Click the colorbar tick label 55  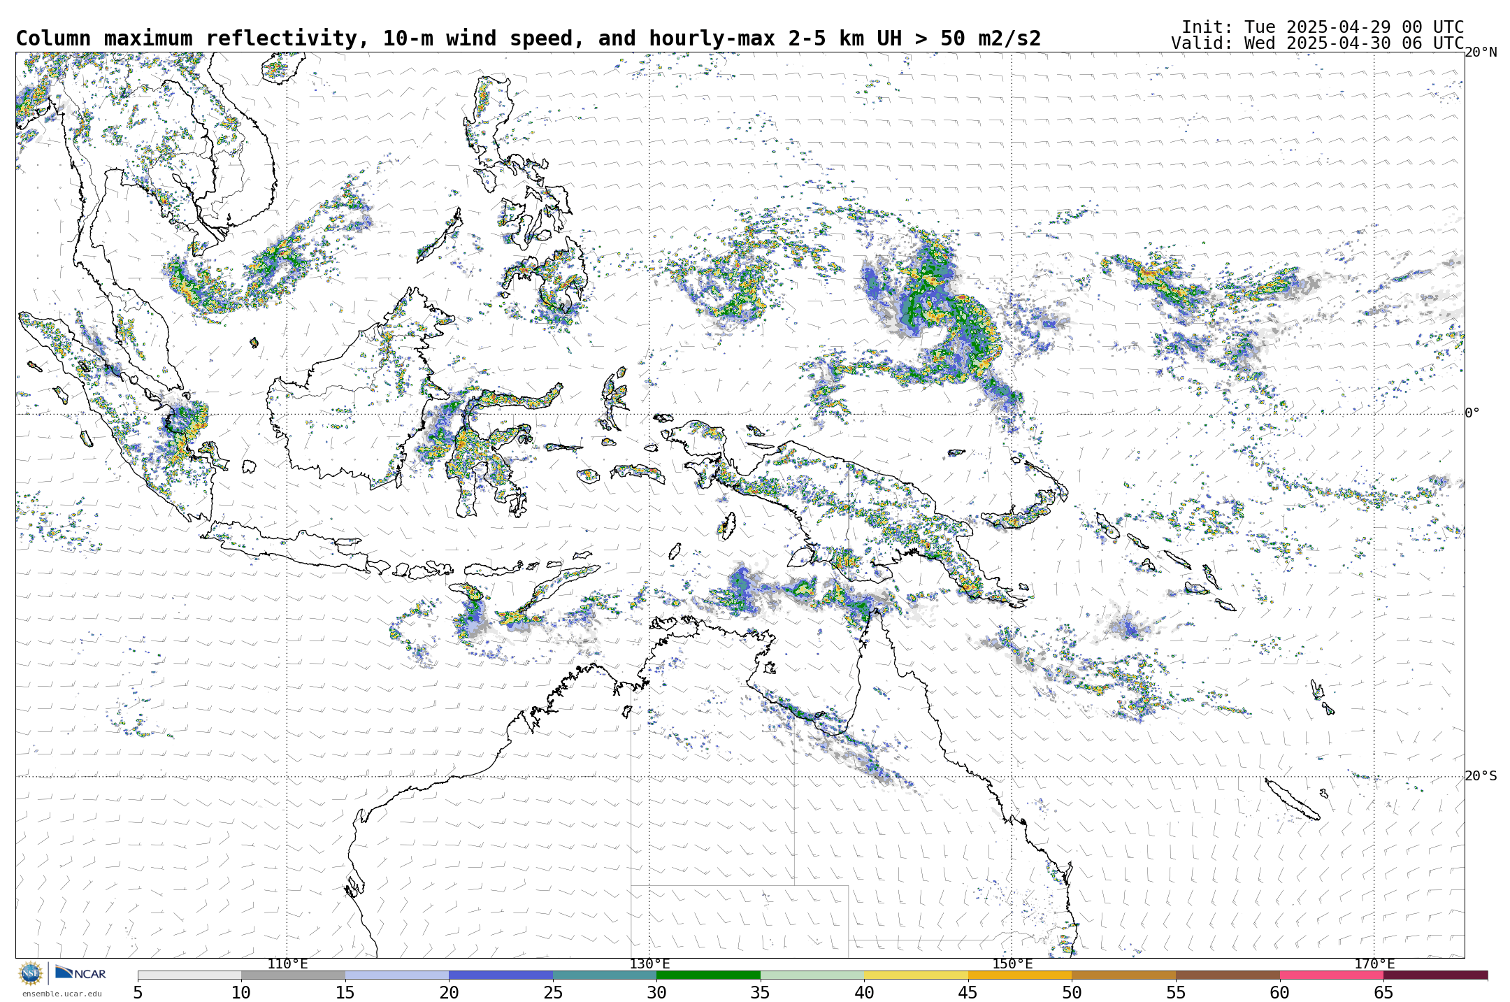click(1176, 993)
